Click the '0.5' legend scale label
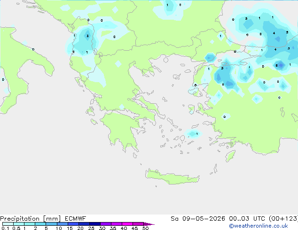This screenshot has height=230, width=298. click(x=16, y=228)
